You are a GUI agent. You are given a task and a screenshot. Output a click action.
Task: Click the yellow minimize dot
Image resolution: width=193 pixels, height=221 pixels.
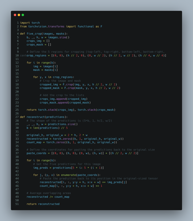(x=19, y=15)
